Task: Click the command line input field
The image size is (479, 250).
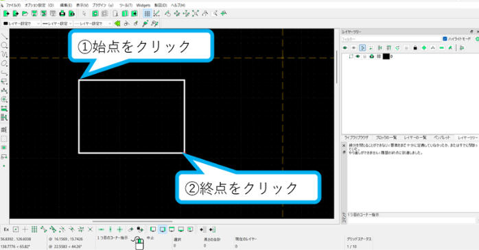Action: [411, 220]
